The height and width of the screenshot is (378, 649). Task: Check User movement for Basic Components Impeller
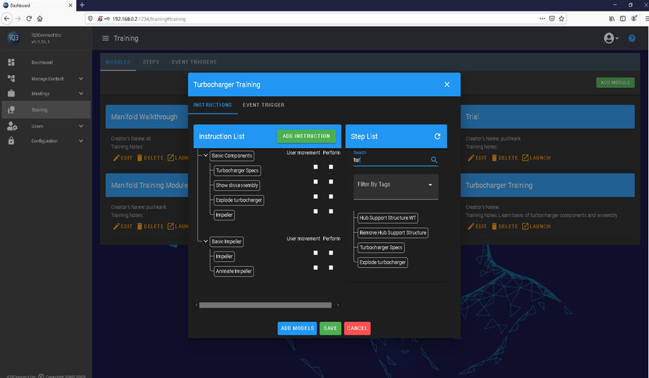point(316,212)
